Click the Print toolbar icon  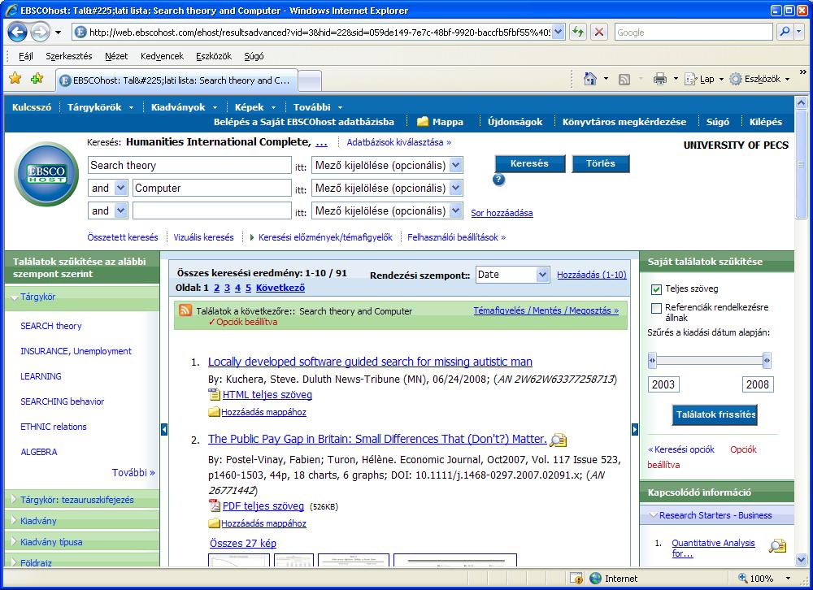click(x=659, y=79)
